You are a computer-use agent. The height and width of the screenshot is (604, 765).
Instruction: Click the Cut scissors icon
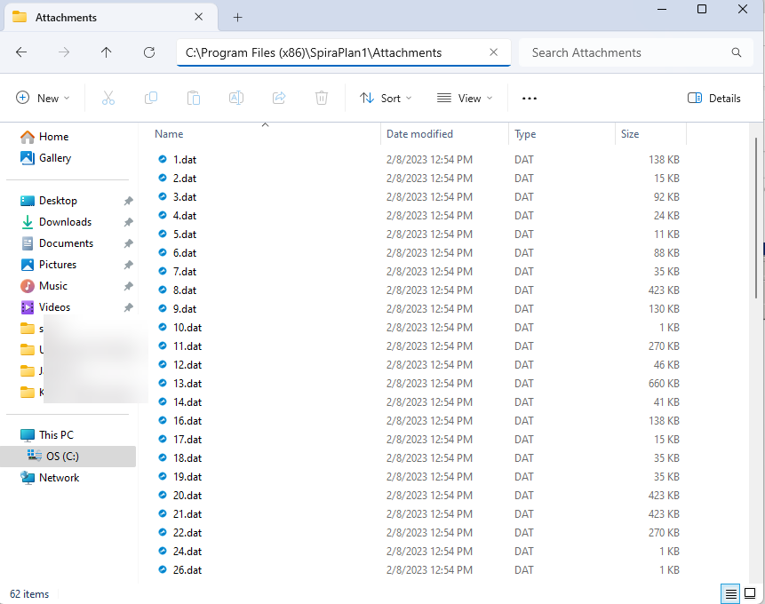click(x=108, y=99)
